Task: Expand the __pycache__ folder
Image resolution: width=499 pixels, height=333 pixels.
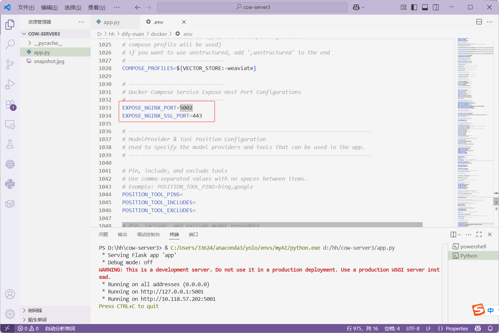Action: pos(55,43)
